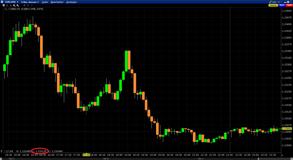Click the 1.23000 price axis label

(287, 145)
